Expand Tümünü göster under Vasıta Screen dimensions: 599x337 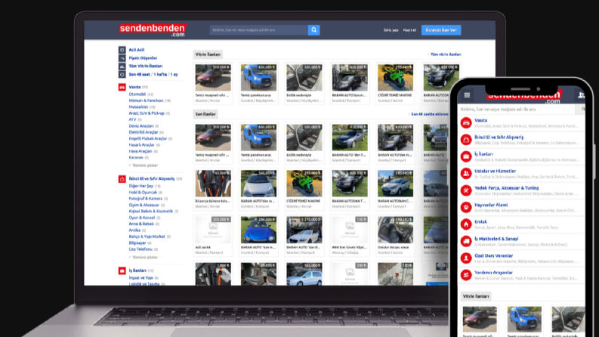tap(145, 165)
